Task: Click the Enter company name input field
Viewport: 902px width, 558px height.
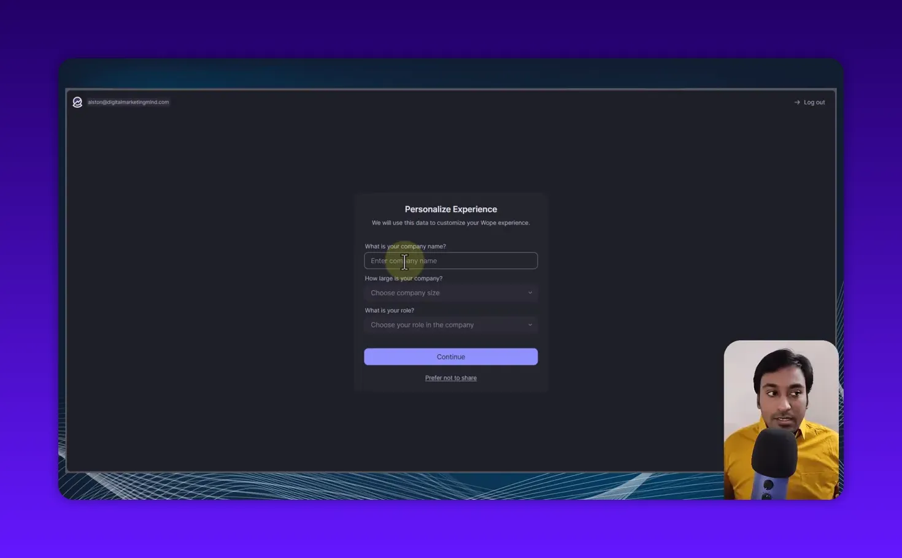Action: pyautogui.click(x=450, y=261)
